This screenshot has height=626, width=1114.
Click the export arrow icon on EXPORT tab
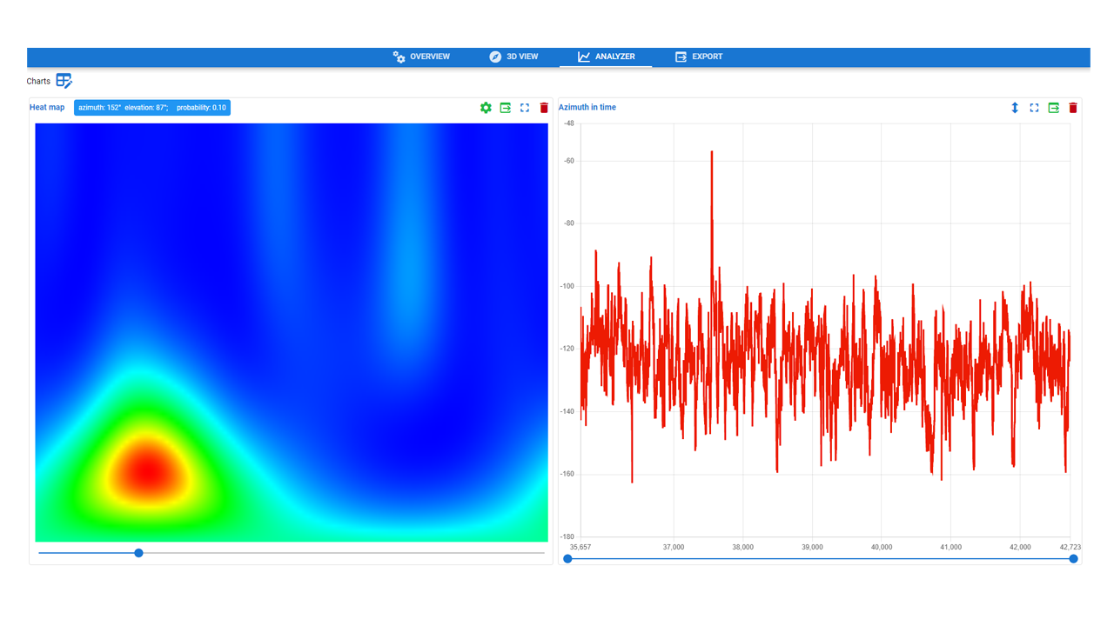click(680, 57)
